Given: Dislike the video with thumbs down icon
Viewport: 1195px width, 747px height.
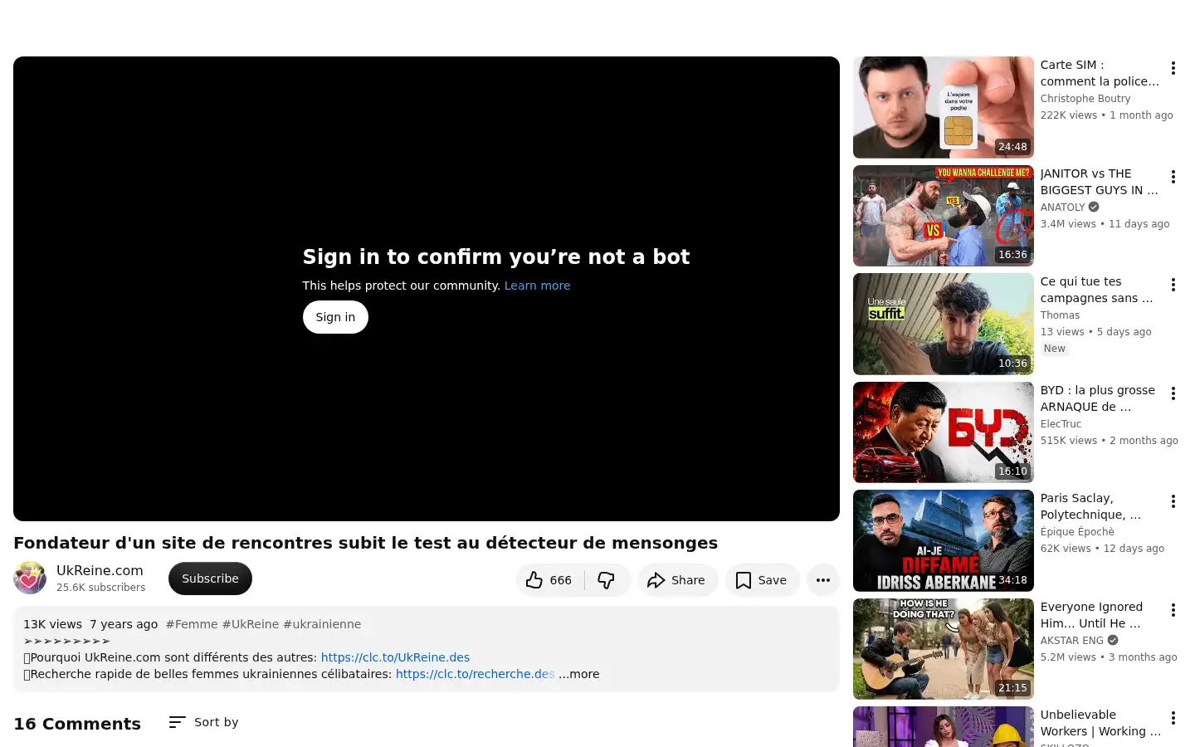Looking at the screenshot, I should click(x=607, y=580).
